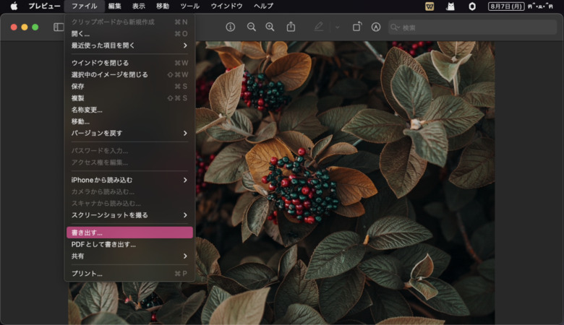Click the face emoticon menu bar item
The image size is (564, 325).
click(x=541, y=6)
